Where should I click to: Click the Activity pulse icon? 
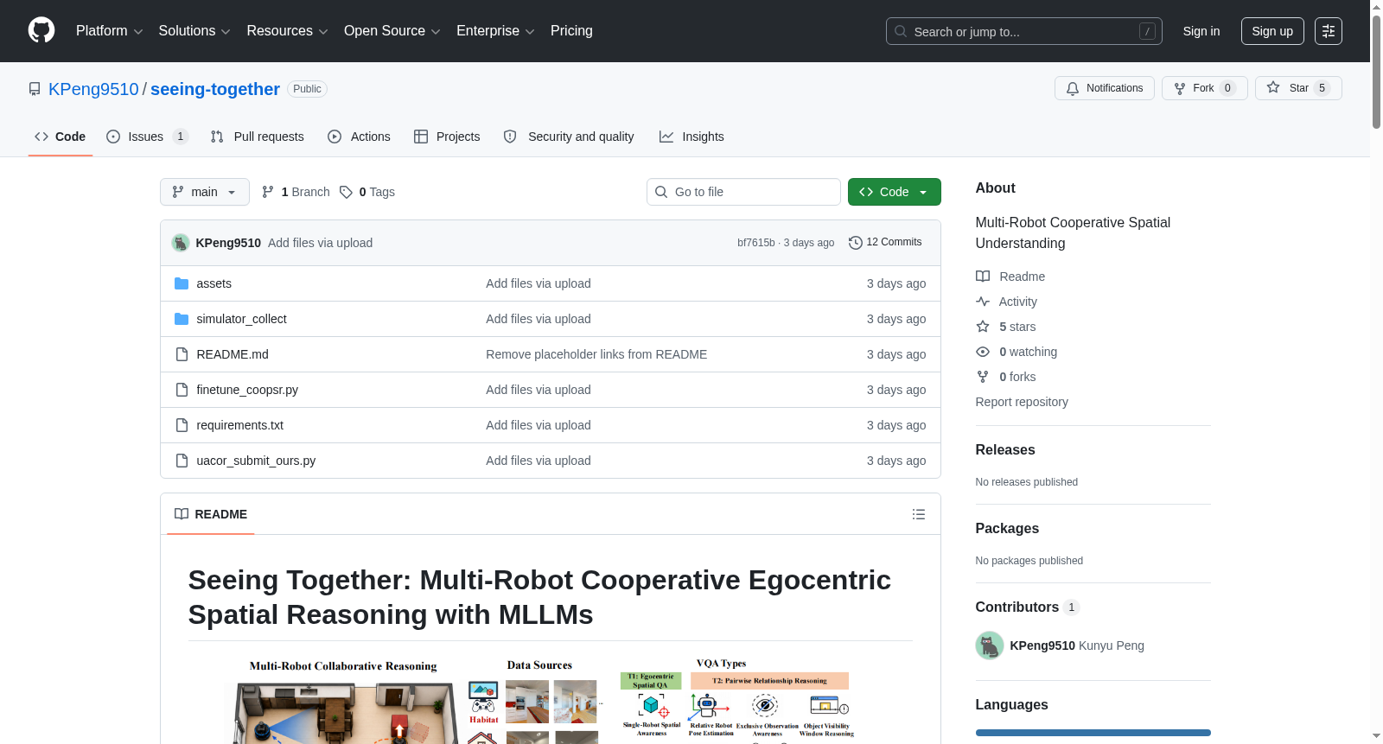(x=983, y=302)
